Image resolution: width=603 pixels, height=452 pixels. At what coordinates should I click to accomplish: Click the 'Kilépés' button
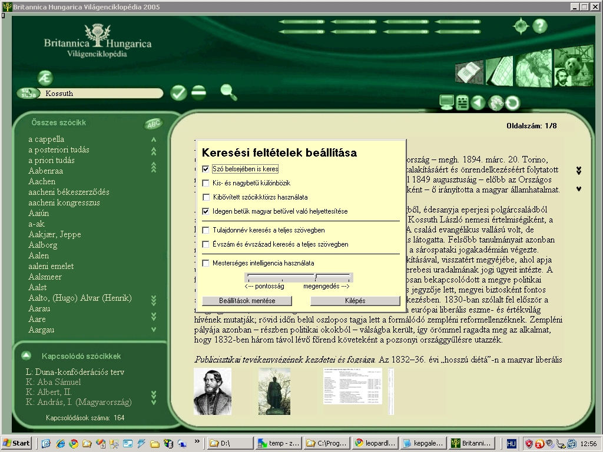point(355,301)
